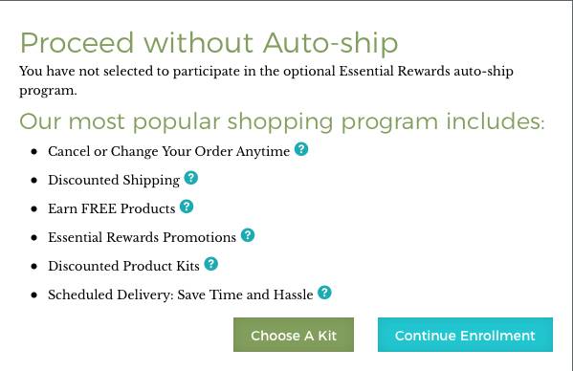Click the bullet point before Scheduled Delivery
This screenshot has height=371, width=573.
[34, 295]
